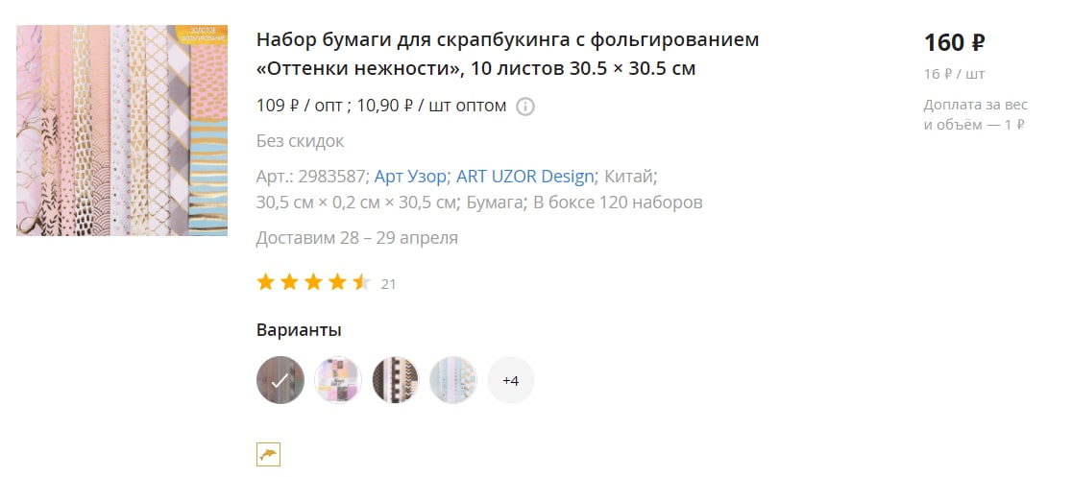
Task: Choose the pink pastel collage variant
Action: (338, 380)
